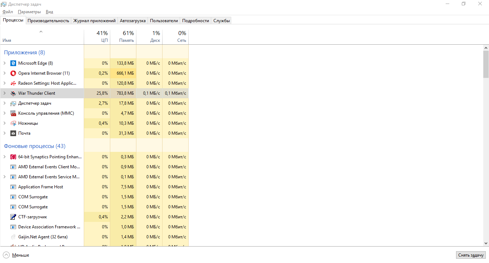The height and width of the screenshot is (263, 489).
Task: Click the Ножницы snipping tool icon
Action: pyautogui.click(x=13, y=123)
